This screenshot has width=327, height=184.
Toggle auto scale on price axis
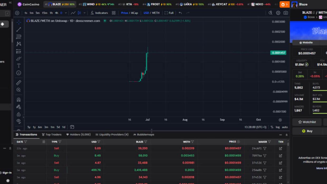click(x=285, y=127)
